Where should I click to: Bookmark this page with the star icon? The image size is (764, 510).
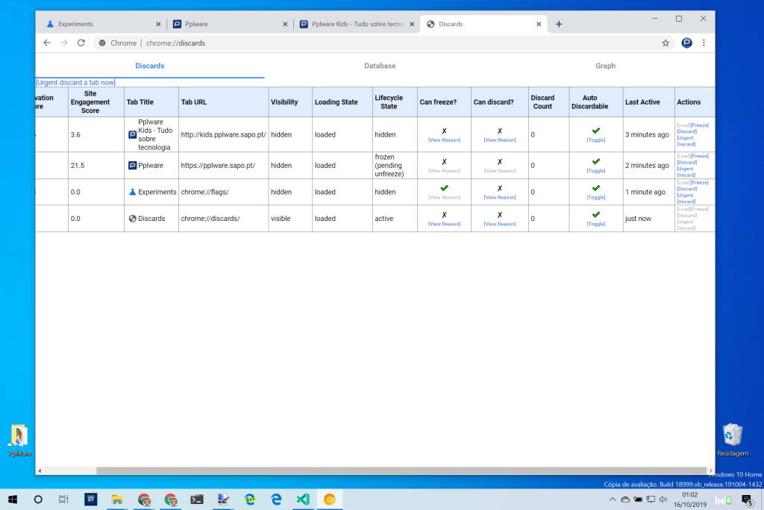coord(666,43)
